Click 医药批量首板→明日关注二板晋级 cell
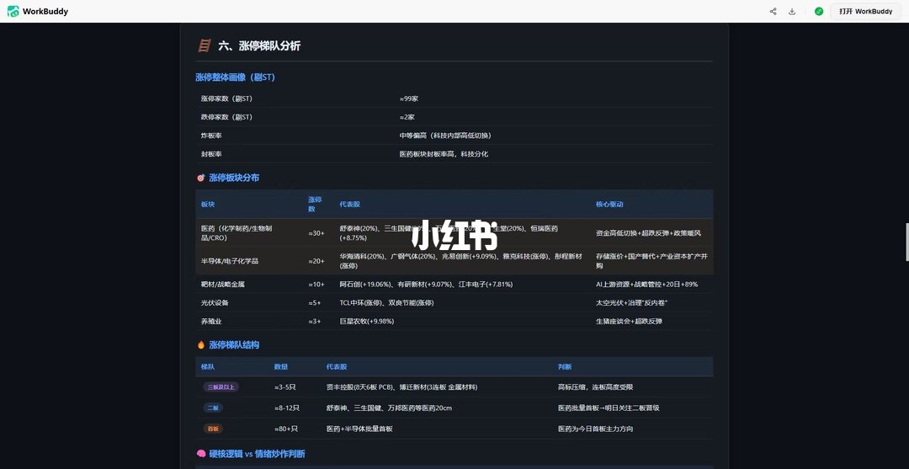 pyautogui.click(x=609, y=408)
